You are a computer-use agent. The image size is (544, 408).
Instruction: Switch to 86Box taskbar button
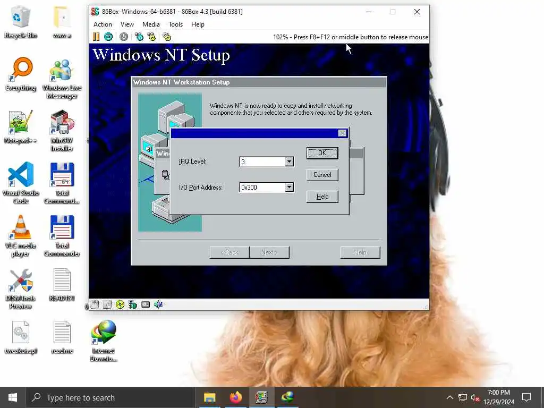[261, 397]
